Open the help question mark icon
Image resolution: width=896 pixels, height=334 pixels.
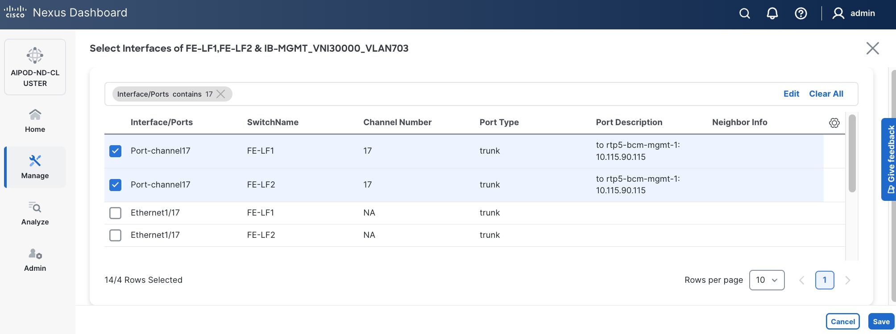pos(801,13)
